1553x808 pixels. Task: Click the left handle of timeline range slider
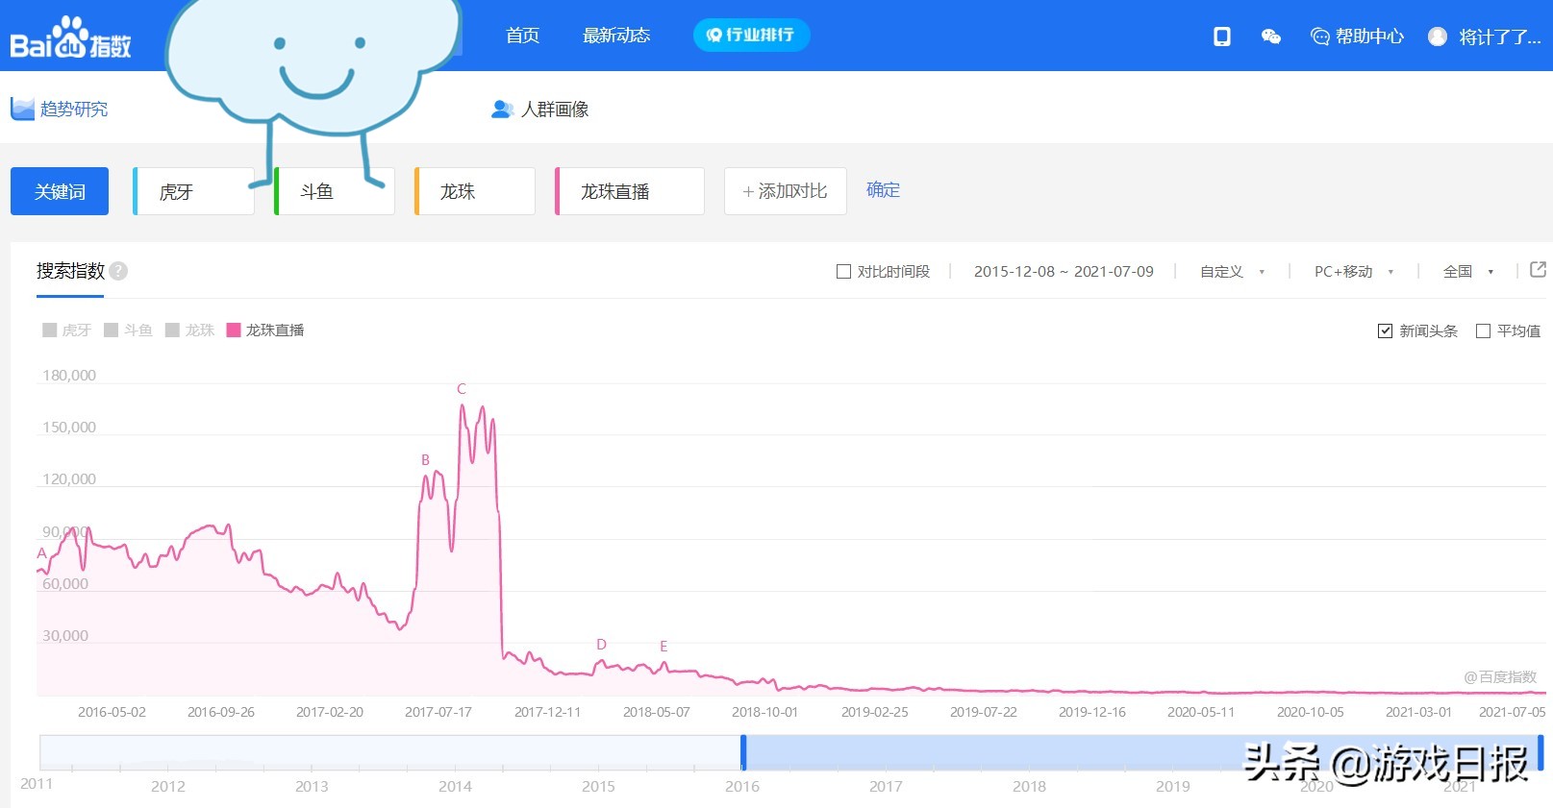coord(743,752)
